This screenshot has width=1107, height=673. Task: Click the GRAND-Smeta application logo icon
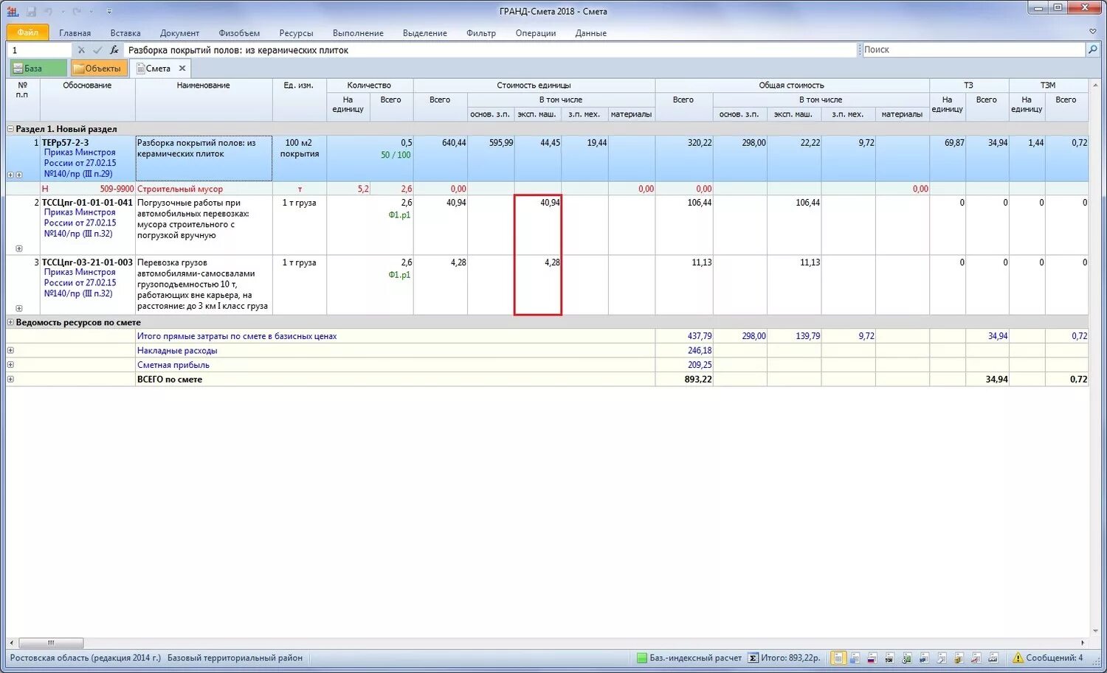tap(13, 11)
